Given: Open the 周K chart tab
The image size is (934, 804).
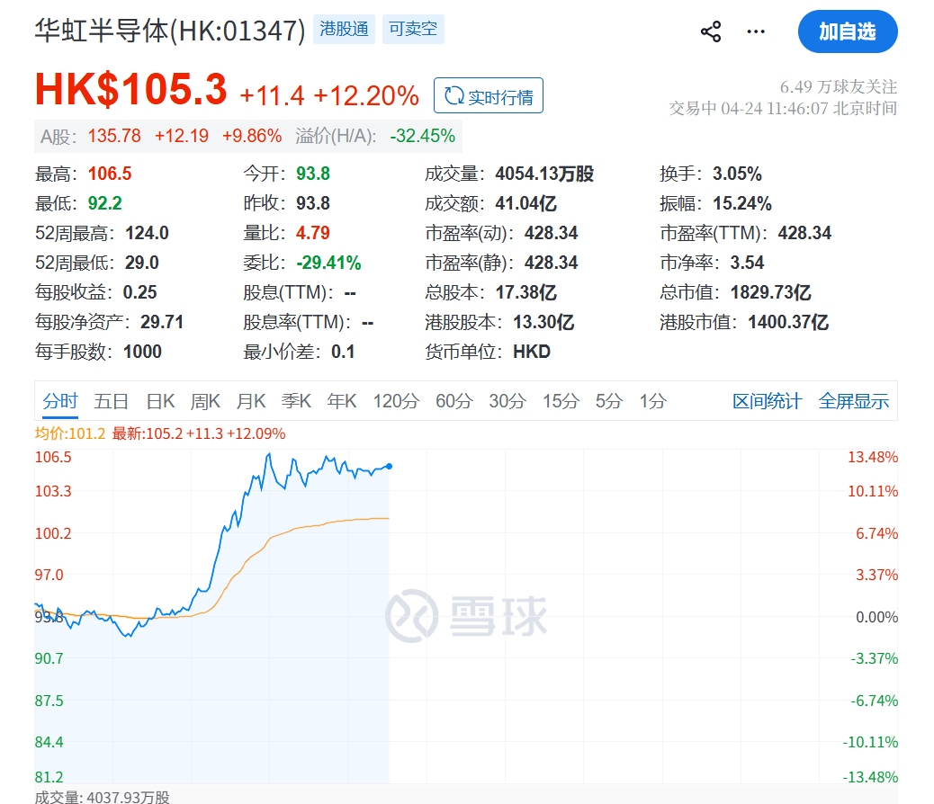Looking at the screenshot, I should [x=206, y=401].
